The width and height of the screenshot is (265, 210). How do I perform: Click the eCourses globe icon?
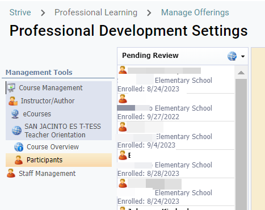(15, 114)
